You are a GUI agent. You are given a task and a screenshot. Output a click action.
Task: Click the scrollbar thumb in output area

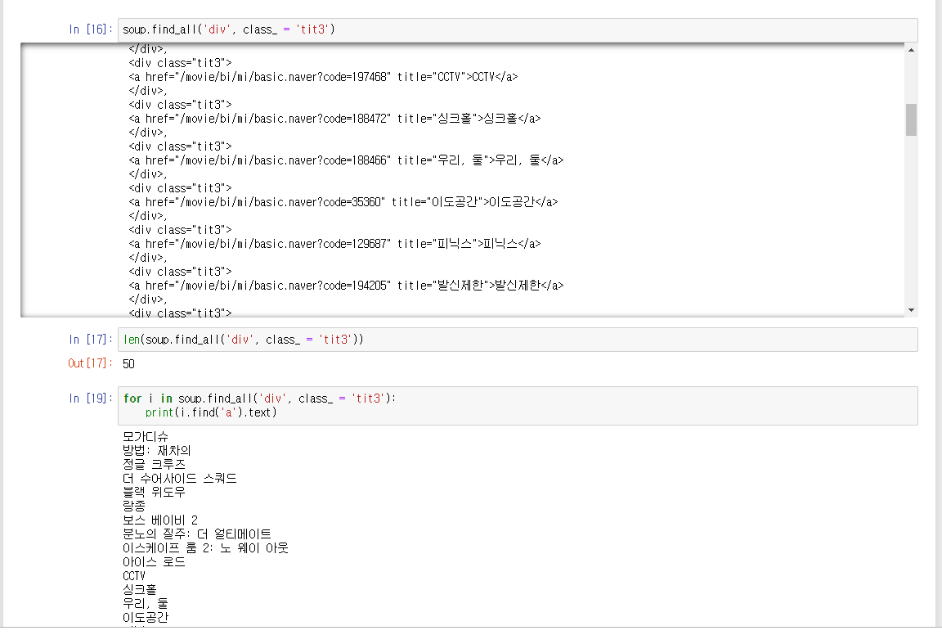(x=912, y=120)
